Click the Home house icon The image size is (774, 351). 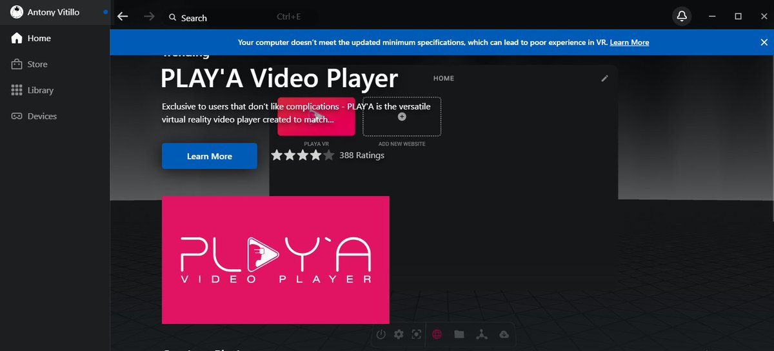tap(17, 38)
